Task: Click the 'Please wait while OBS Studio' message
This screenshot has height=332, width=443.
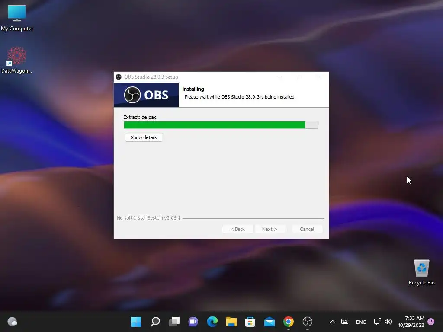Action: [x=240, y=97]
